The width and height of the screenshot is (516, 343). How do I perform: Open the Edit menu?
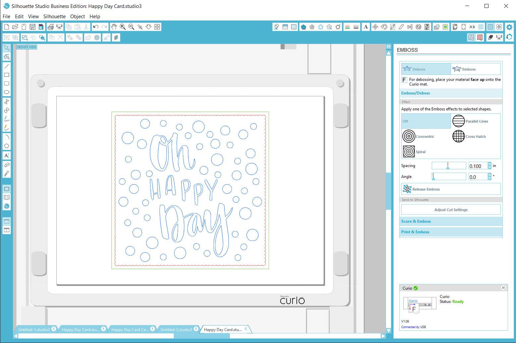pos(19,16)
